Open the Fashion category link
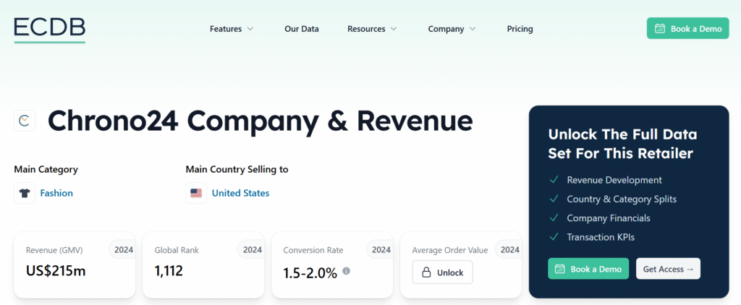The width and height of the screenshot is (741, 305). [56, 193]
